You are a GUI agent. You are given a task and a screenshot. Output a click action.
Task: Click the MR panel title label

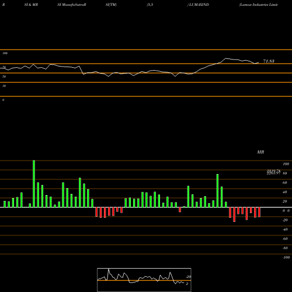(260, 152)
